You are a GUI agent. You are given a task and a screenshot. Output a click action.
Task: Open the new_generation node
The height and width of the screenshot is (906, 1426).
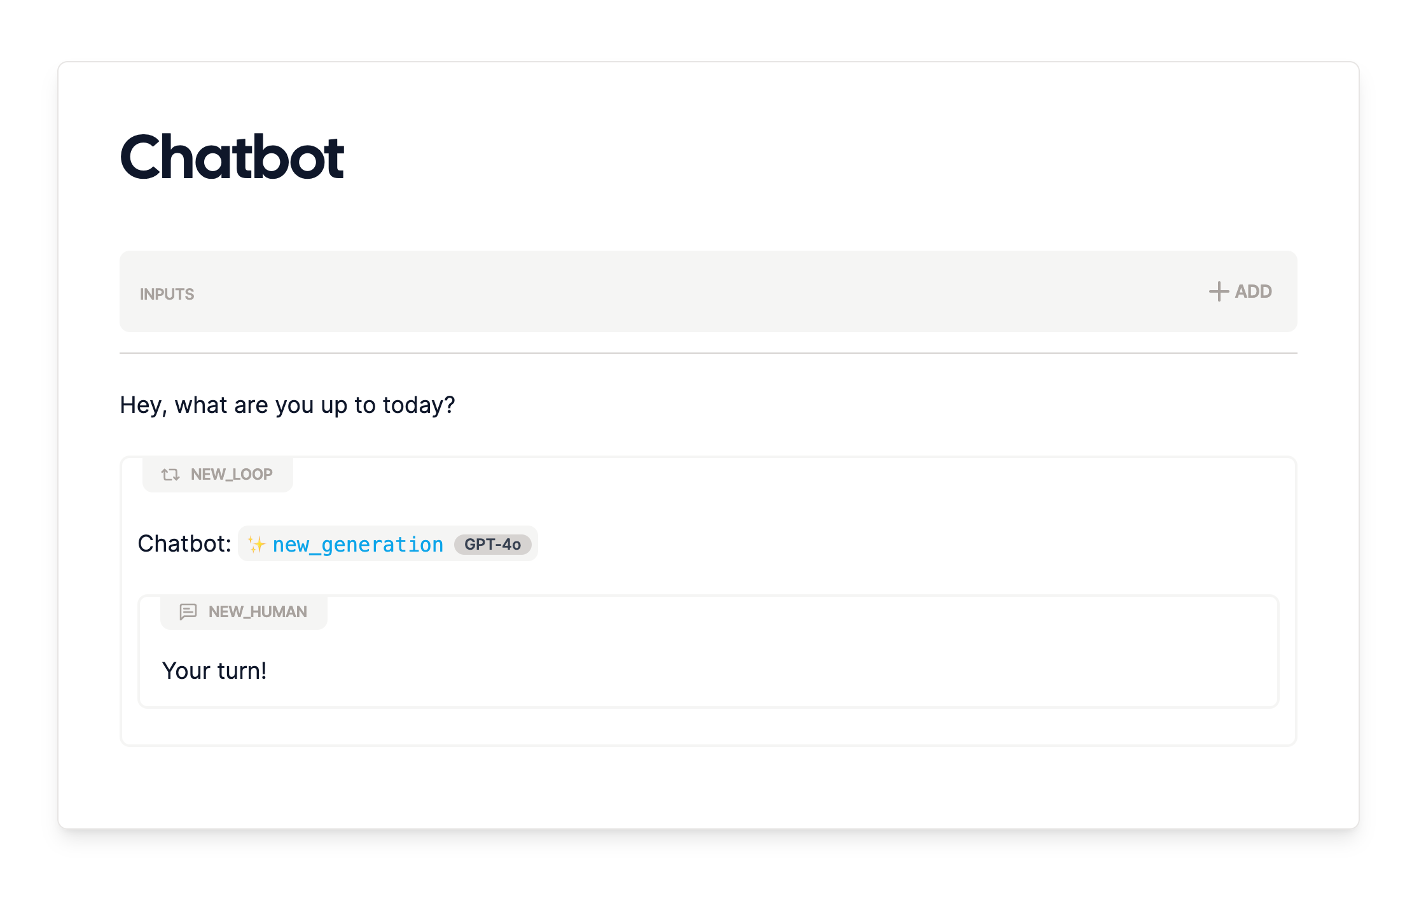coord(357,544)
